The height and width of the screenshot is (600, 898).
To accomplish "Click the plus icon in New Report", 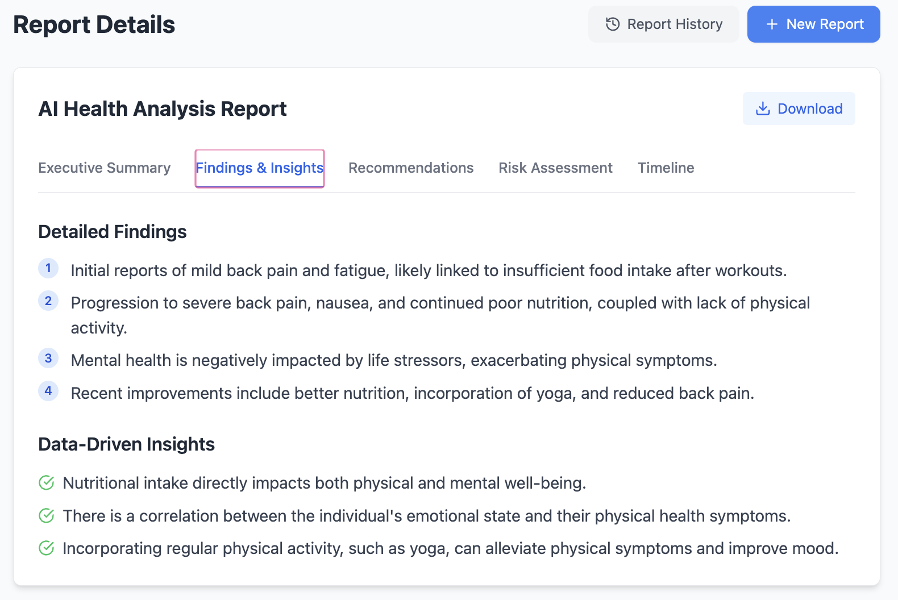I will (x=771, y=24).
